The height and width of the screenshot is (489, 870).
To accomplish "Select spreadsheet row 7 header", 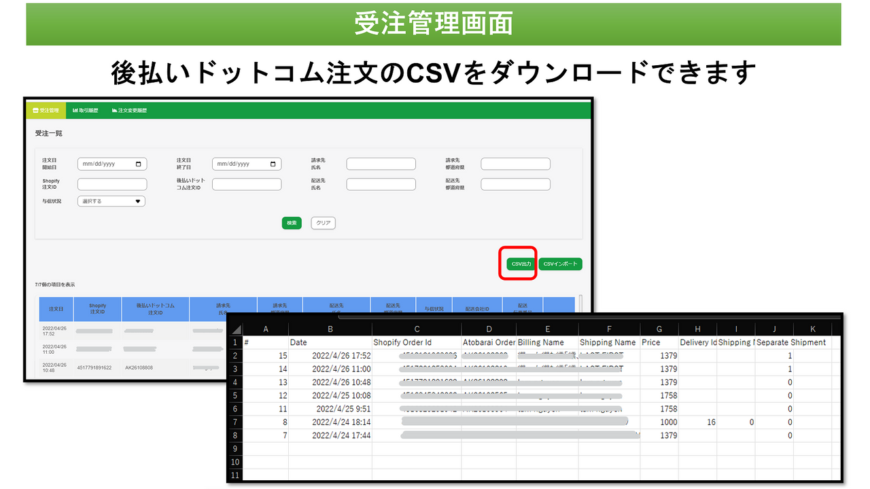I will [x=234, y=422].
